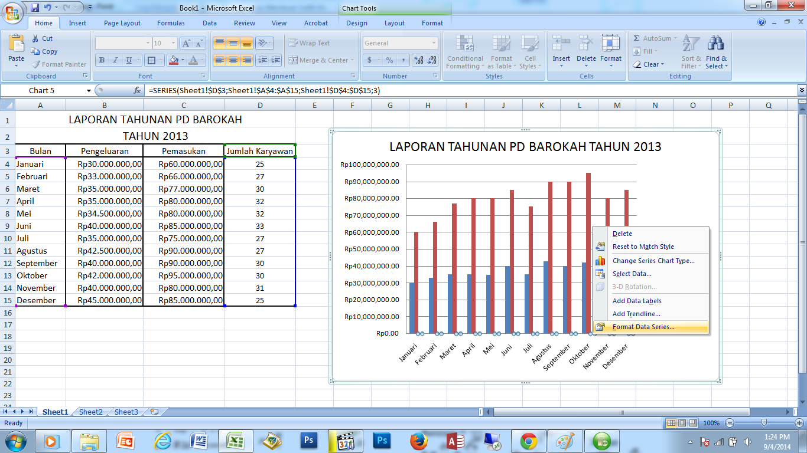Open Internet Explorer from the taskbar

[x=162, y=441]
